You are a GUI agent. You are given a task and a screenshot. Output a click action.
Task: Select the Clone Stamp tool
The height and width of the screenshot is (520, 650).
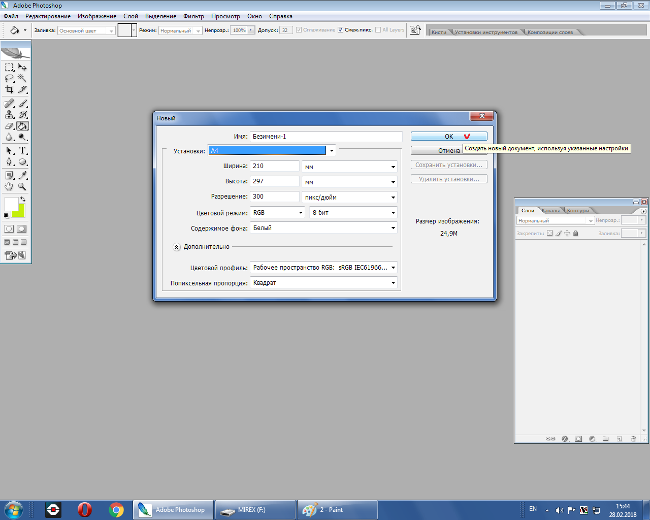coord(9,115)
